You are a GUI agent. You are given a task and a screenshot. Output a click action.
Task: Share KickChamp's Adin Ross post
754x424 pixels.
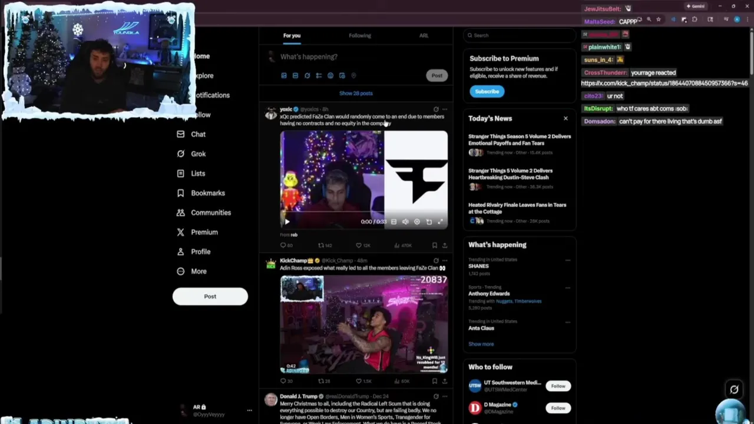[445, 381]
